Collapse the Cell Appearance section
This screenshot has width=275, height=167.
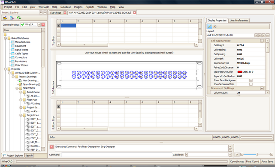(262, 41)
